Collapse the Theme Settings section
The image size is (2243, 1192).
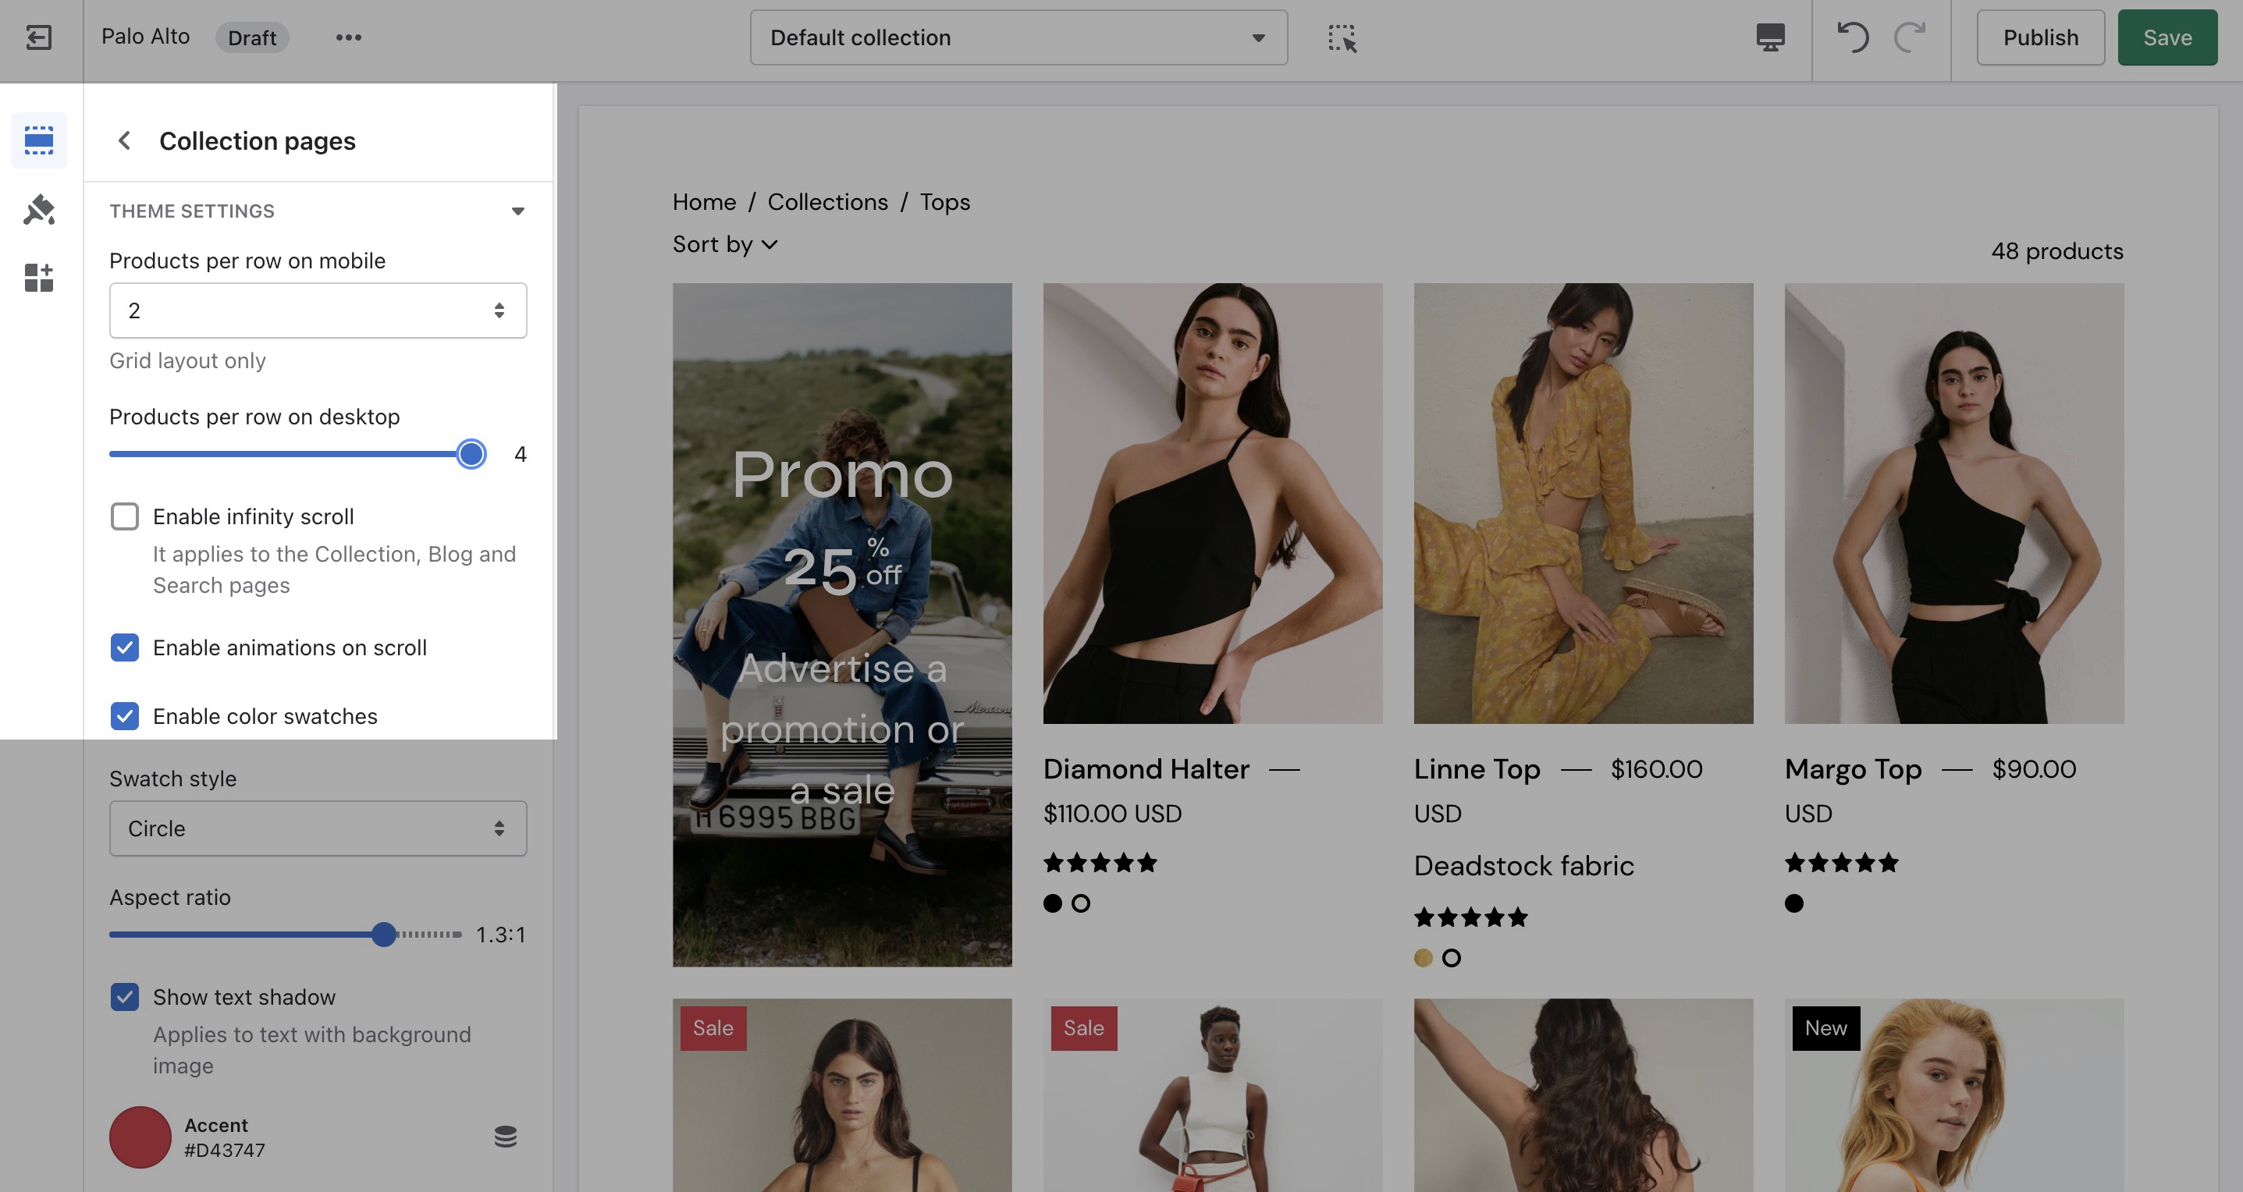pos(518,211)
